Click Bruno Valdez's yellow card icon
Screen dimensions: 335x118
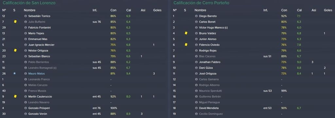(x=186, y=33)
